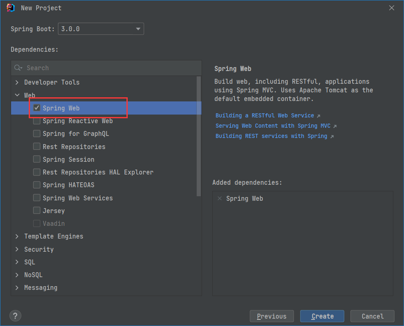
Task: Click the dependencies Search field
Action: click(x=111, y=68)
